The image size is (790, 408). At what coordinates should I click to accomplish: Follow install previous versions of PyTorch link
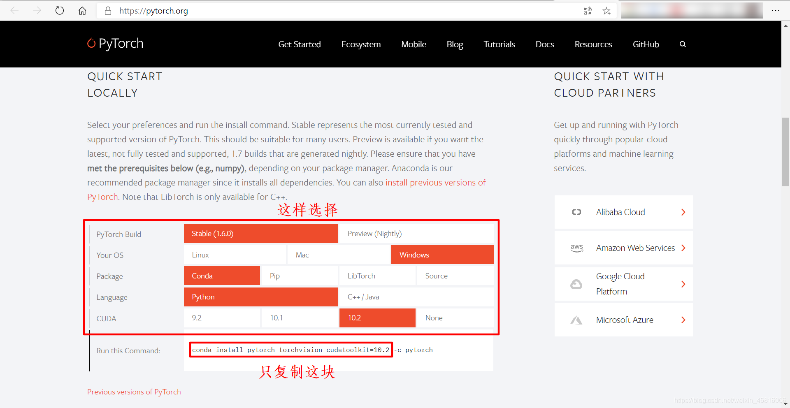(x=436, y=183)
